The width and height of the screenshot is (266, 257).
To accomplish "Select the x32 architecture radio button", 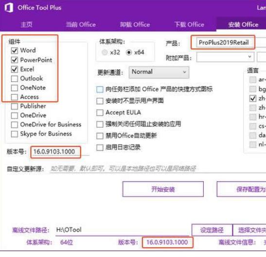I will click(x=105, y=52).
